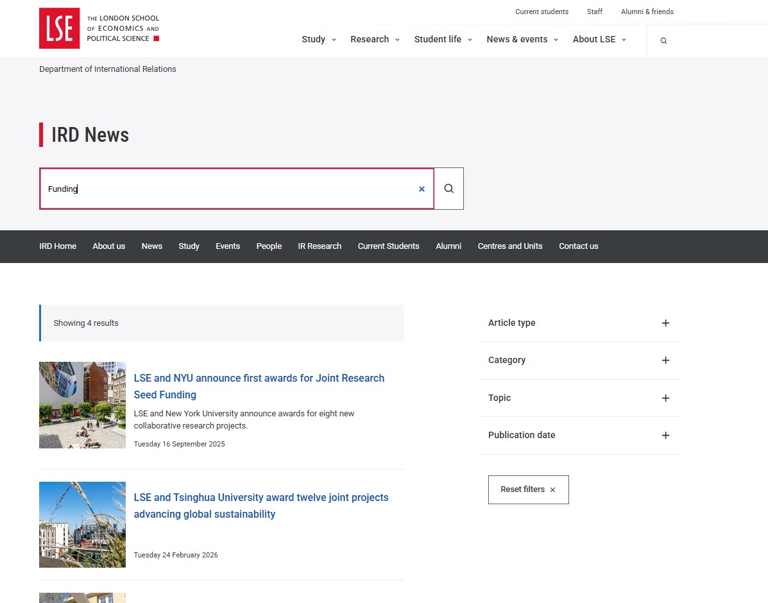Open Centres and Units nav item

click(510, 246)
